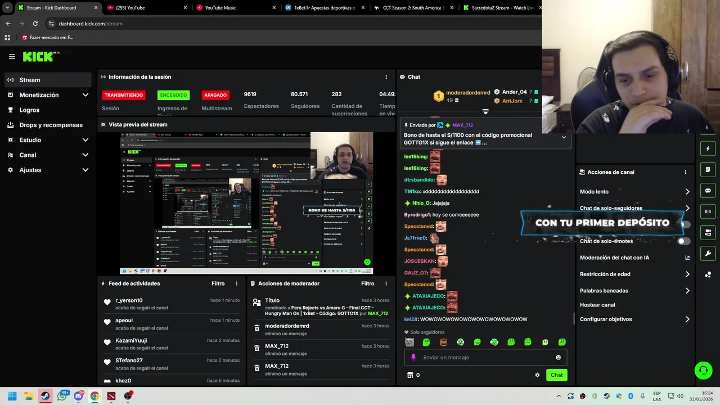The height and width of the screenshot is (405, 720).
Task: Click the shop icon below message box
Action: click(410, 375)
